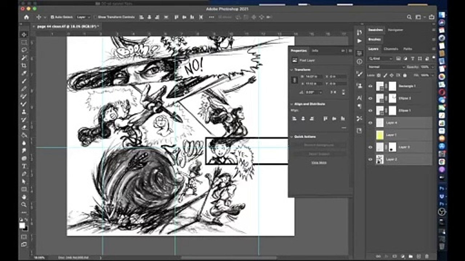Create a new layer from the Layers footer
Viewport: 465px width, 261px height.
418,256
